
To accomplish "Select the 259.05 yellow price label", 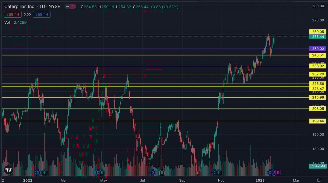I will click(x=317, y=32).
